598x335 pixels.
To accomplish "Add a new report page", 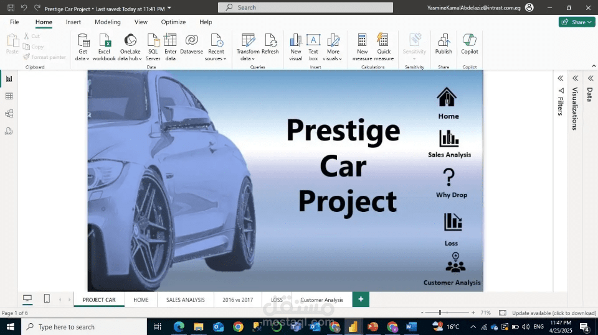I will (x=361, y=299).
